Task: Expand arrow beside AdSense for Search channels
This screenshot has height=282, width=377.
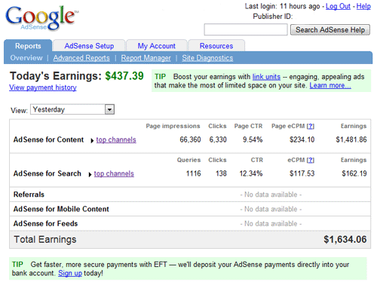Action: (90, 174)
